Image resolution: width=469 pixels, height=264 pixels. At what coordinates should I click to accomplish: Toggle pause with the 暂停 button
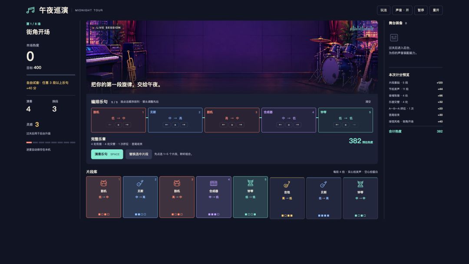point(421,10)
